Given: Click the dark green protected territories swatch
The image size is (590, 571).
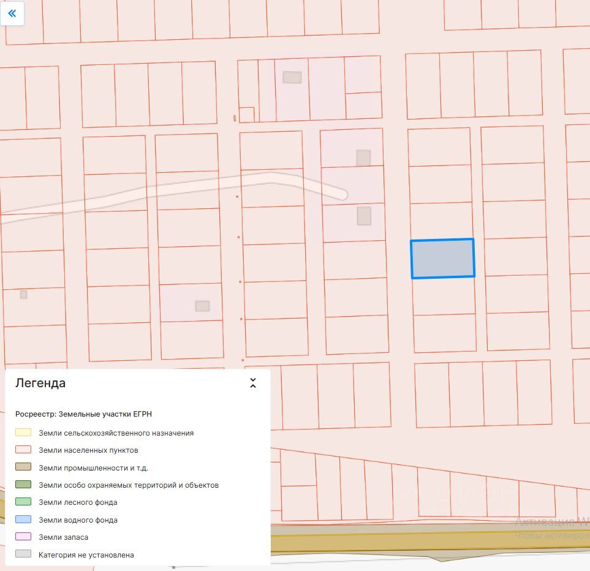Looking at the screenshot, I should click(x=23, y=485).
